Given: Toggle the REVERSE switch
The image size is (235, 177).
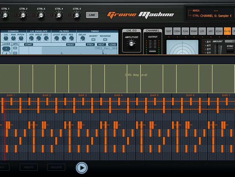Looking at the screenshot, I should [105, 40].
